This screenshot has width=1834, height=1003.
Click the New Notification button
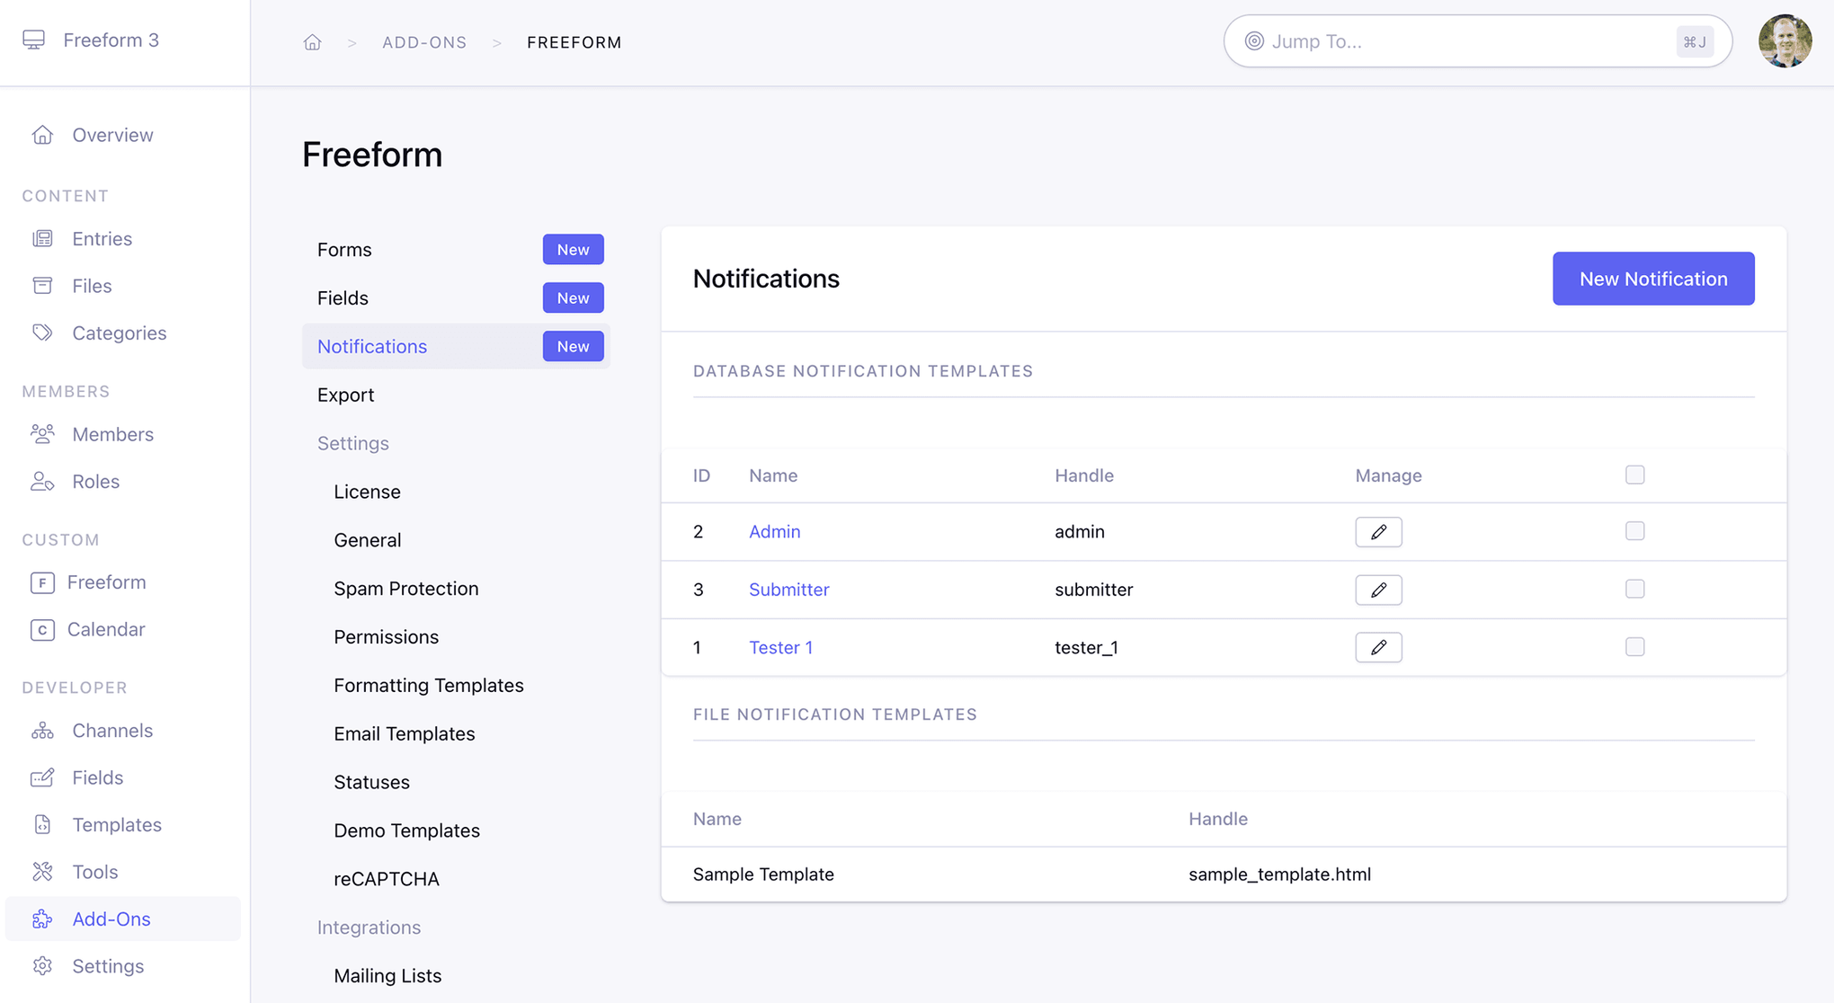[1652, 279]
